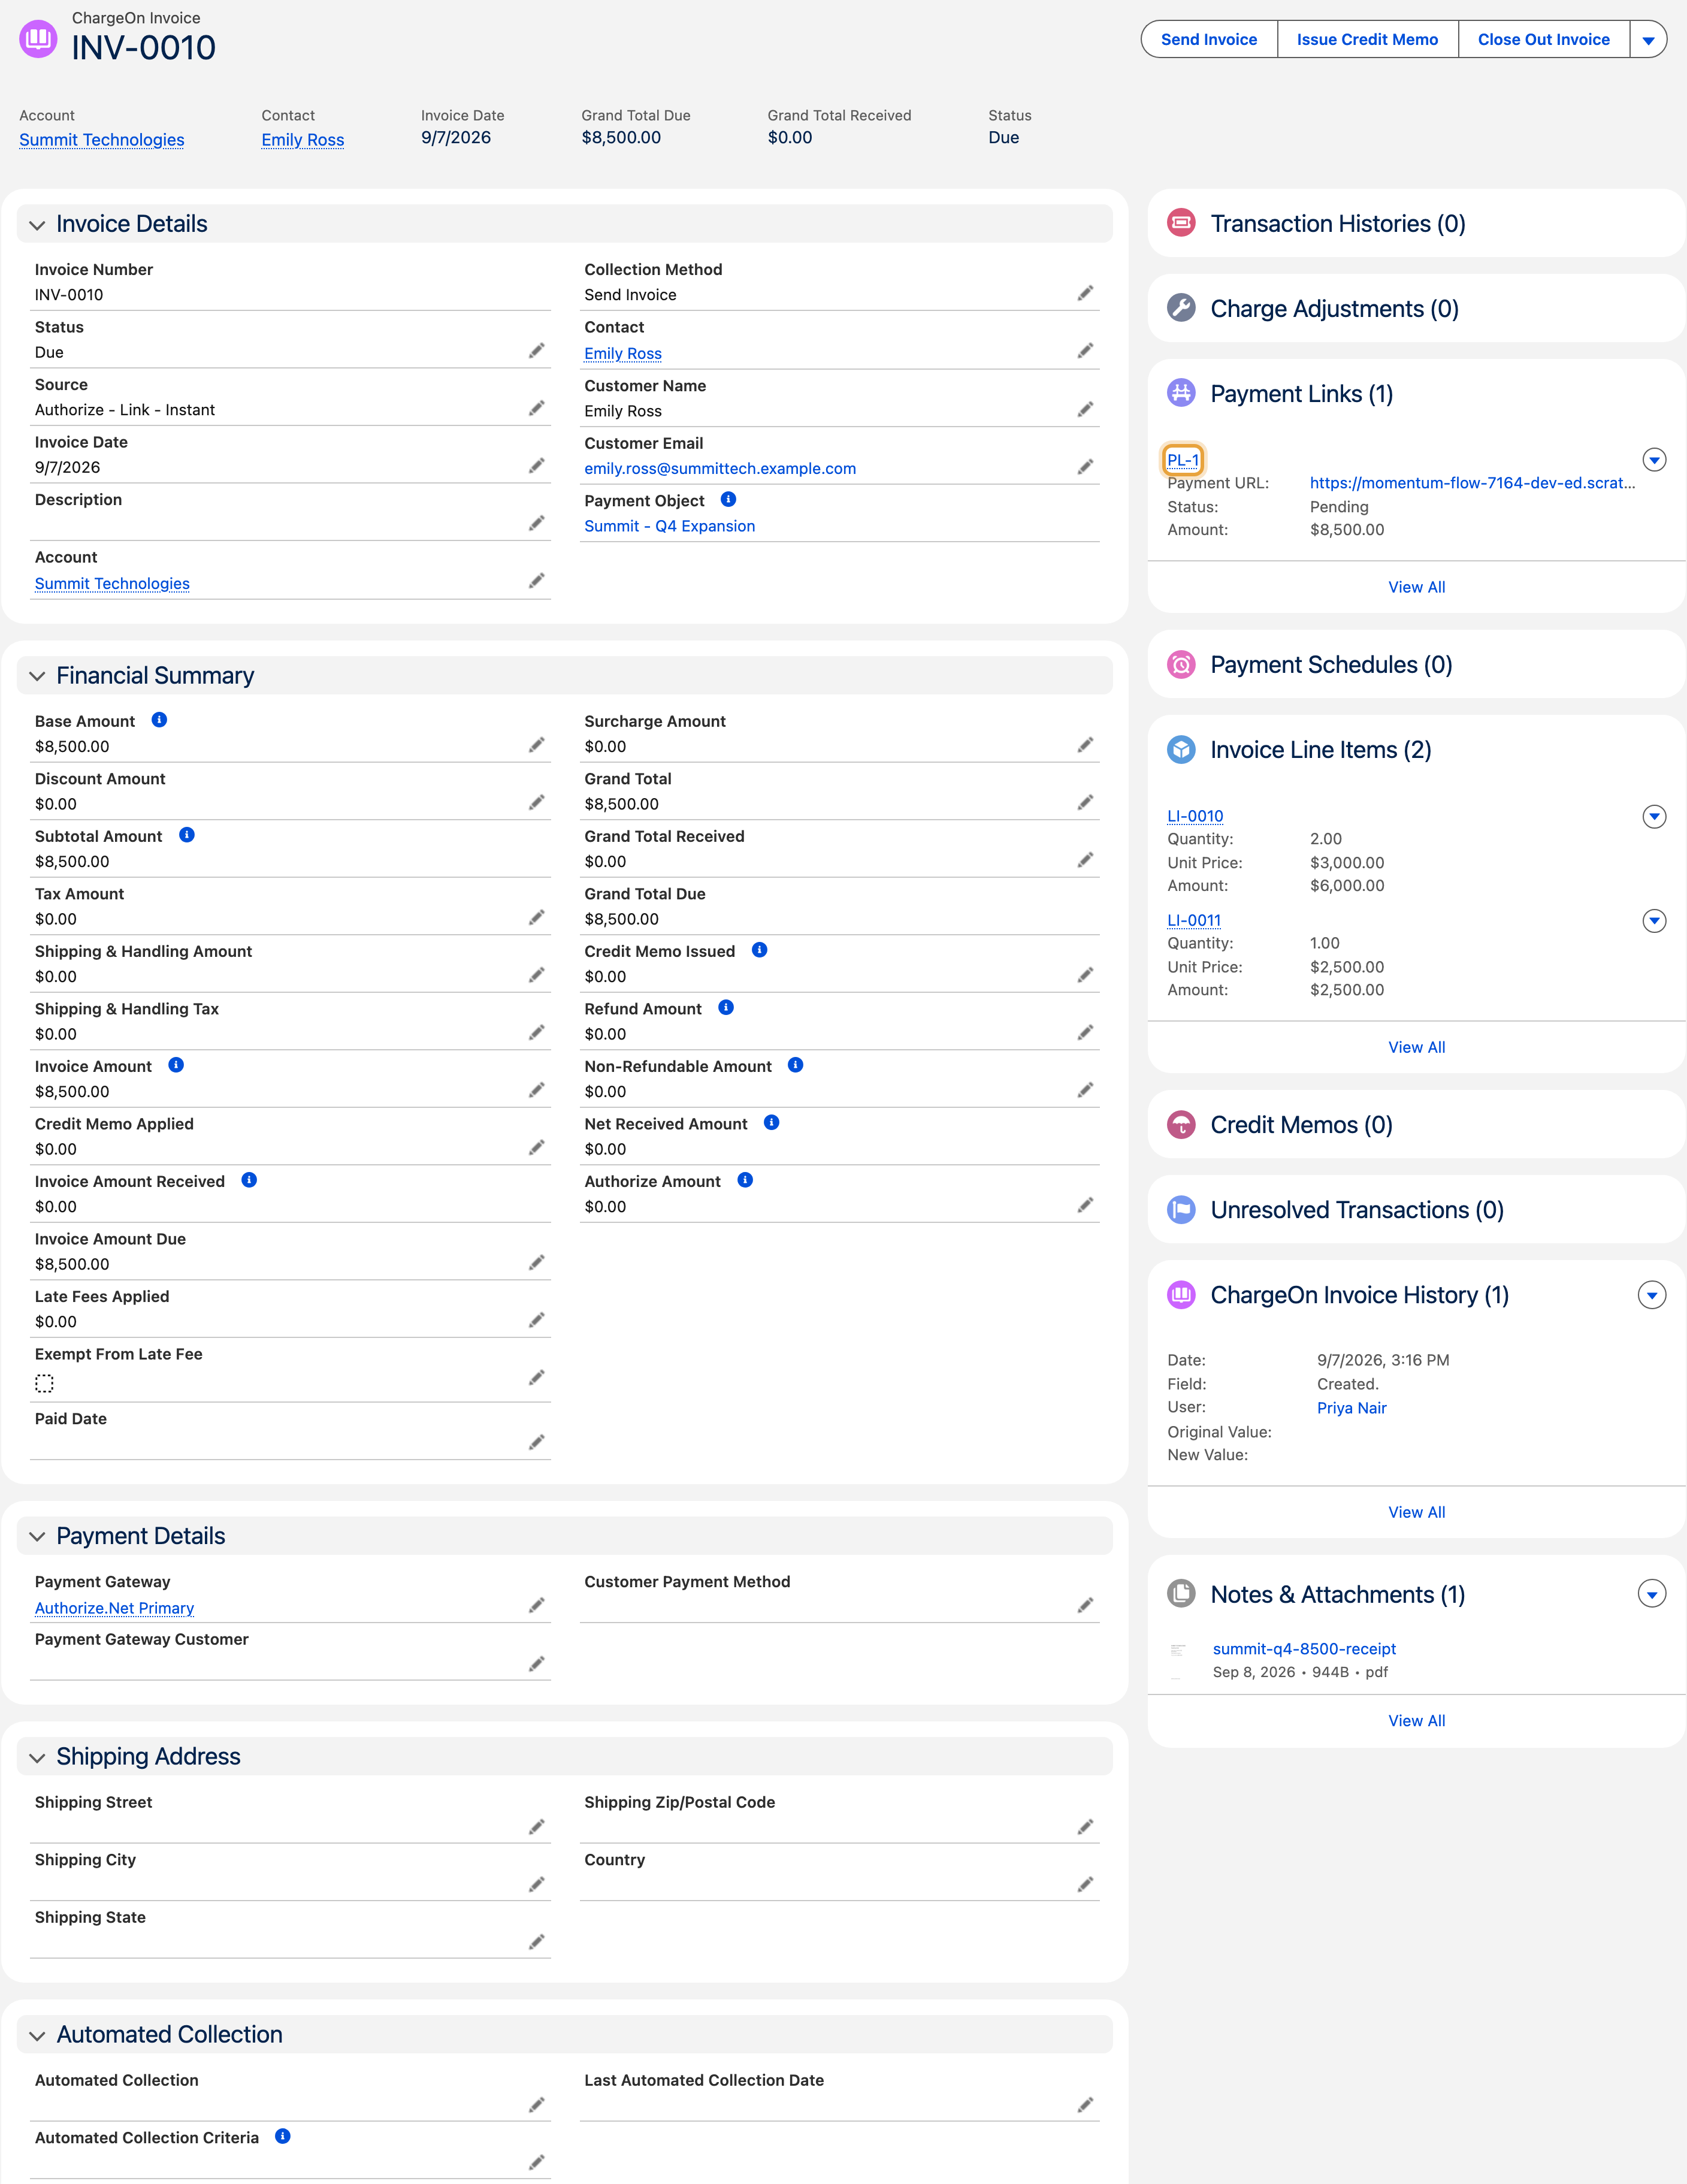
Task: Click the Transaction Histories icon
Action: tap(1181, 223)
